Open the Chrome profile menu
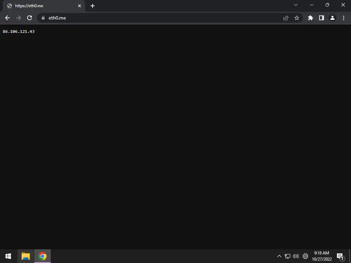351x263 pixels. pos(332,18)
